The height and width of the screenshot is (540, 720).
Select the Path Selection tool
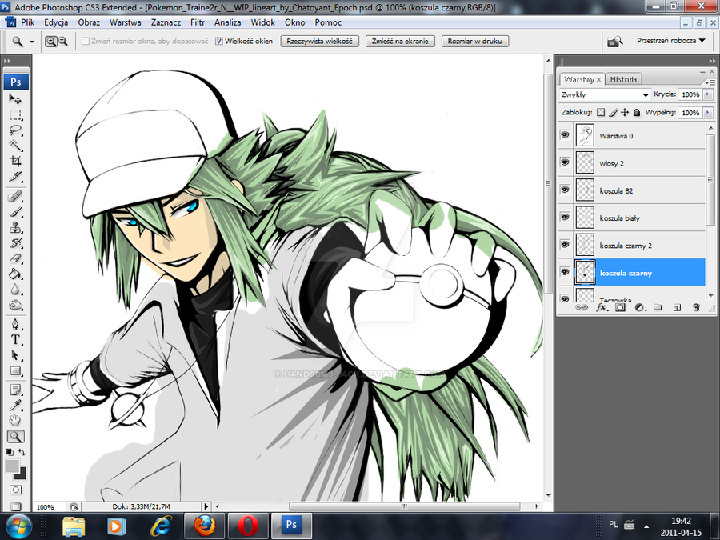[x=15, y=355]
